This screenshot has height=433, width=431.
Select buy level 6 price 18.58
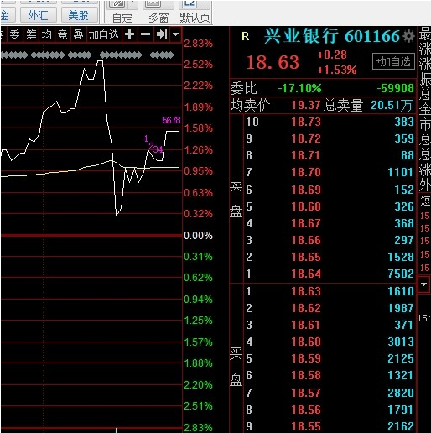click(x=306, y=375)
